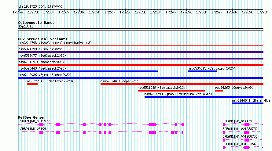
Task: Click the chr19:17254000..17270000 region label
Action: (x=40, y=6)
